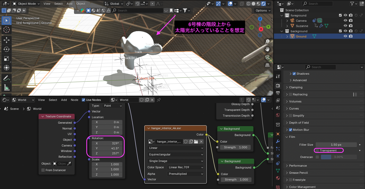Open the Object Mode dropdown
The height and width of the screenshot is (189, 365).
(x=26, y=4)
